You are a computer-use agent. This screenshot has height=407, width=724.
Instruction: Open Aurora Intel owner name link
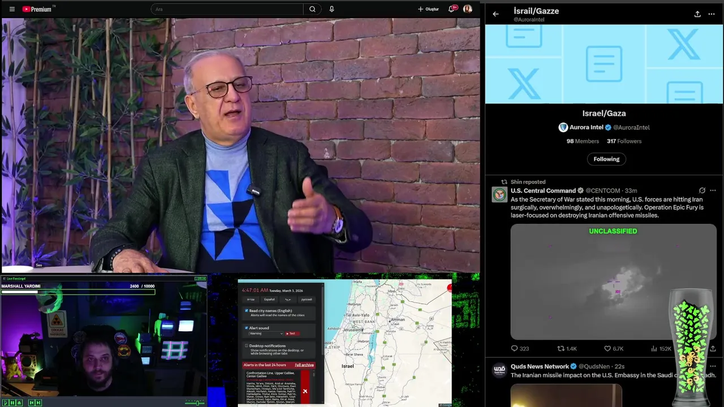pyautogui.click(x=587, y=127)
